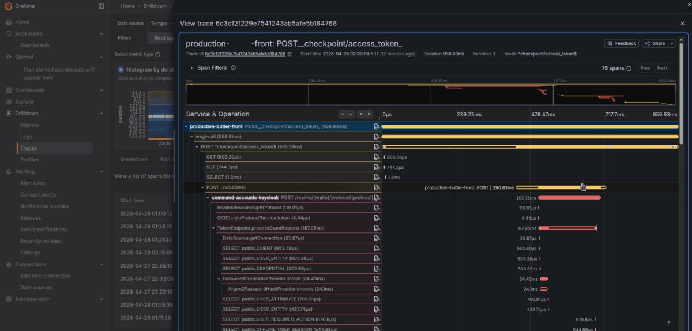The image size is (692, 331).
Task: Collapse the POST ^checkpoint/access_token$ span
Action: coord(197,147)
